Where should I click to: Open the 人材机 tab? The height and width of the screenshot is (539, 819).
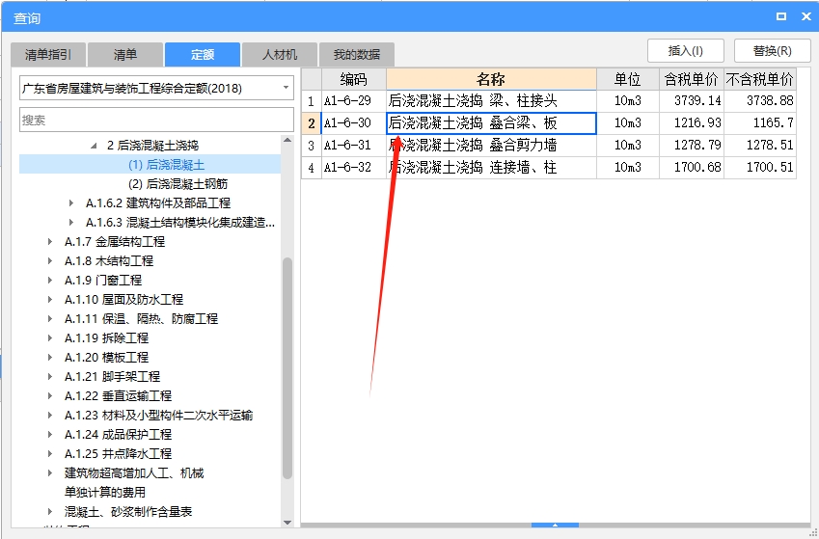tap(280, 54)
